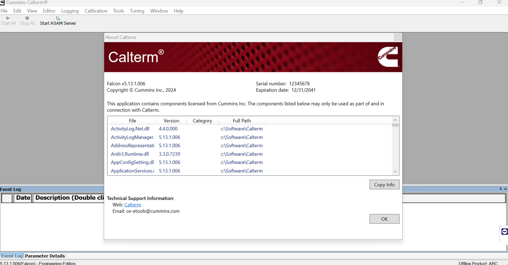Screen dimensions: 508x265
Task: Select the Event Log tab
Action: (12, 256)
